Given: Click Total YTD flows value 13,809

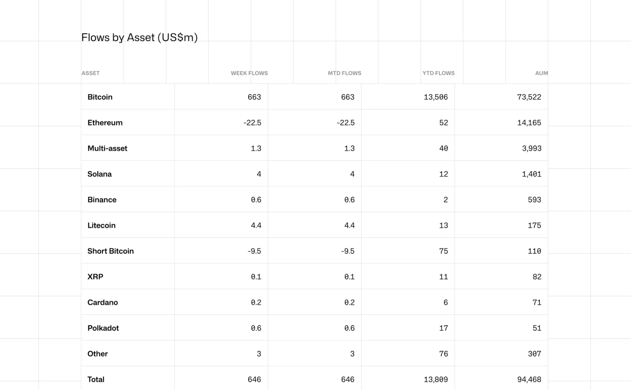Looking at the screenshot, I should click(x=436, y=379).
